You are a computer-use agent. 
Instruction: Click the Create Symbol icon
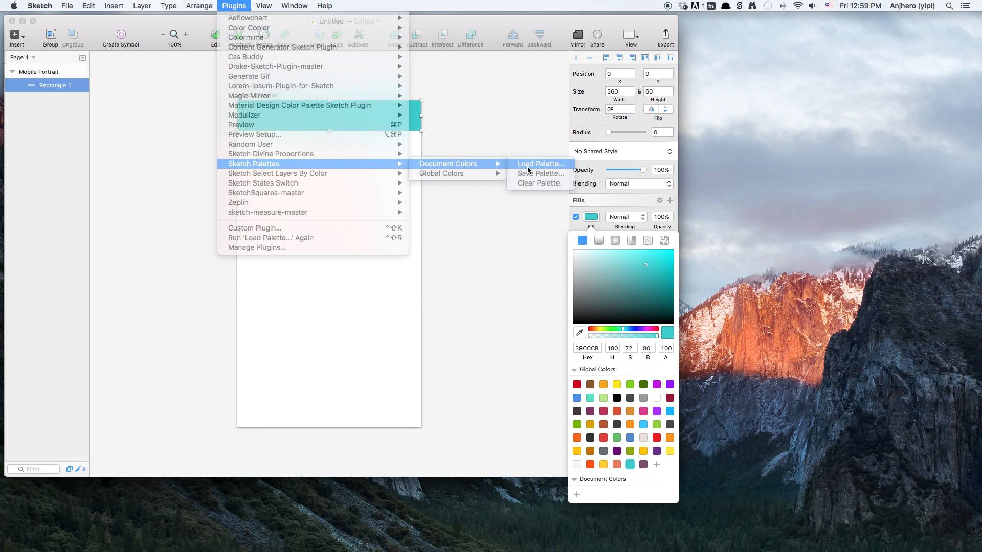[x=121, y=36]
